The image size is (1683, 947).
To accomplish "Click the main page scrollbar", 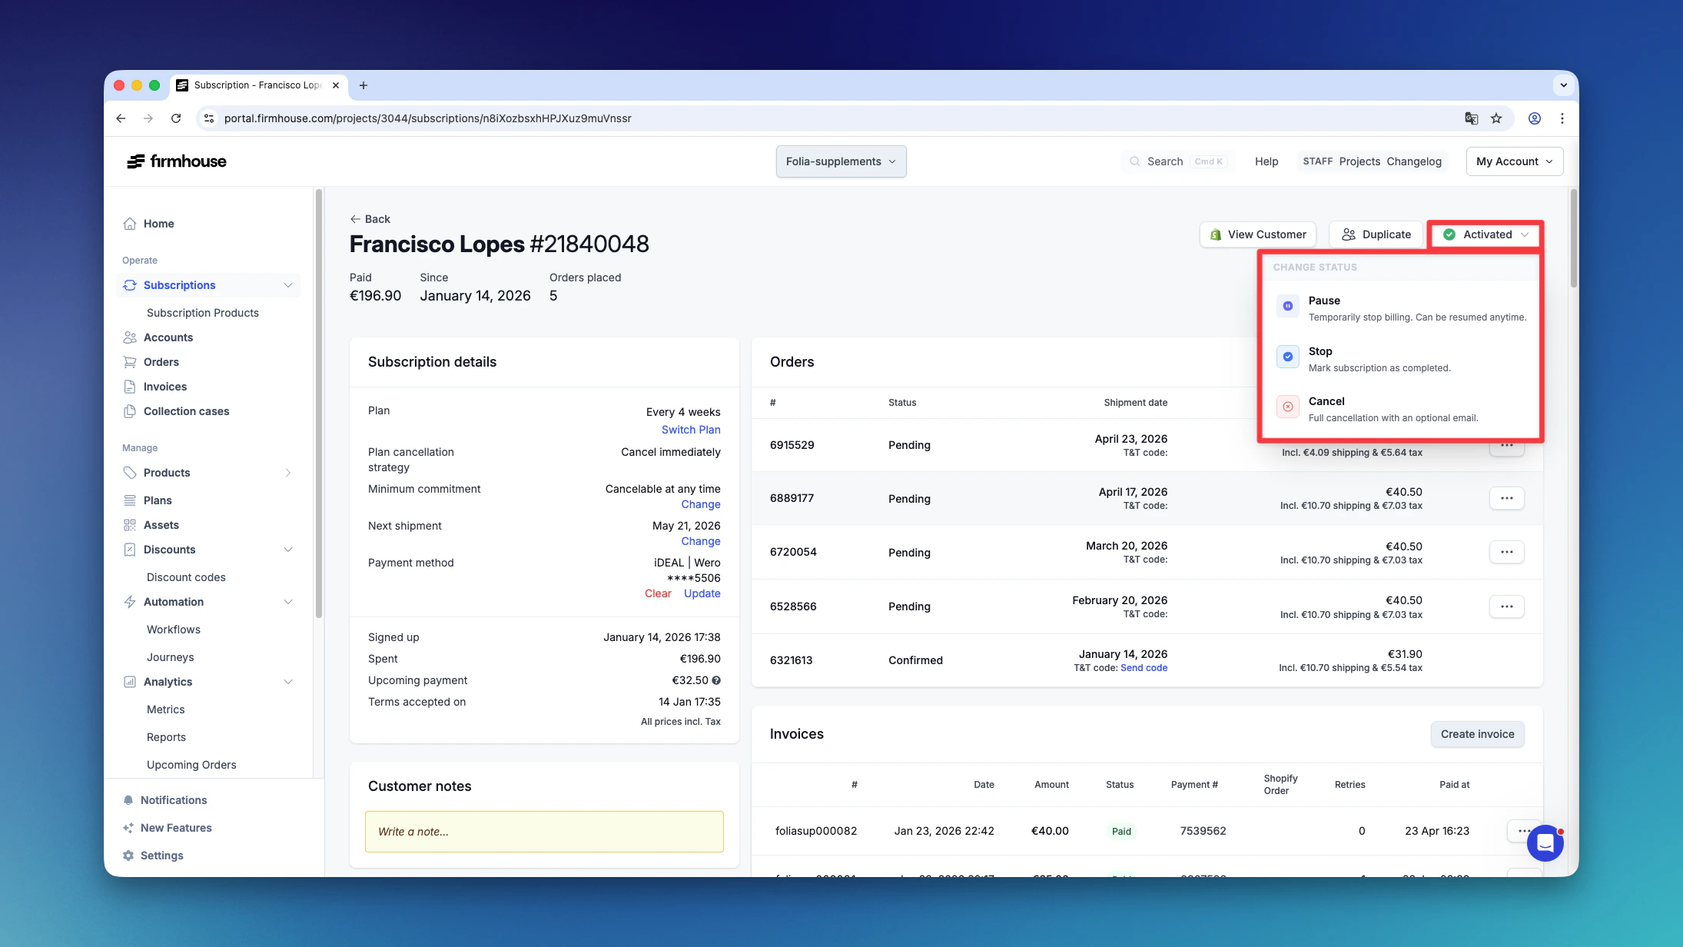I will [1573, 238].
